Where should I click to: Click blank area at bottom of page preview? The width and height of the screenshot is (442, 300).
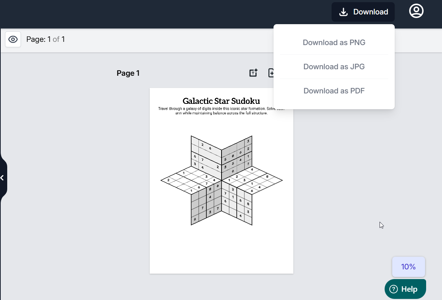click(x=221, y=252)
